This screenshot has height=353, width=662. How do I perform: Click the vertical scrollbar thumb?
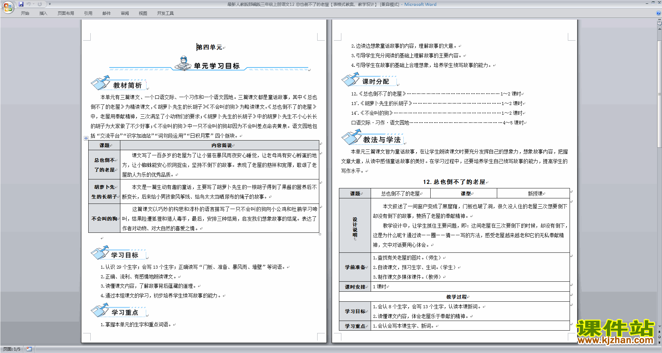pyautogui.click(x=660, y=94)
